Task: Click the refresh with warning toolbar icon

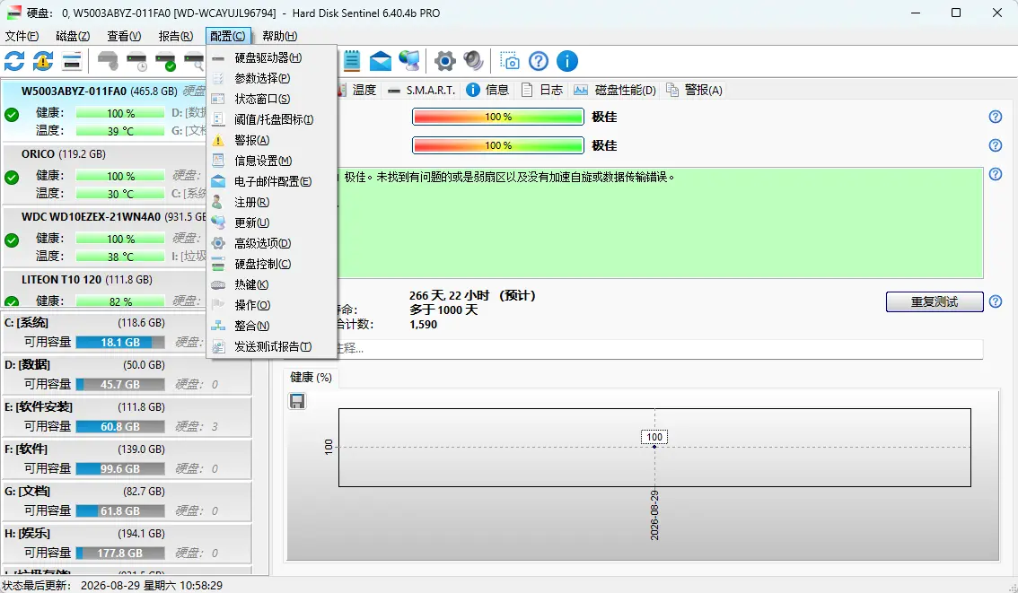Action: (43, 62)
